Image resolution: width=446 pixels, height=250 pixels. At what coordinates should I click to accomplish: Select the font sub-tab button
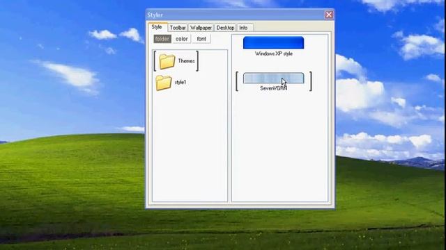pyautogui.click(x=201, y=39)
